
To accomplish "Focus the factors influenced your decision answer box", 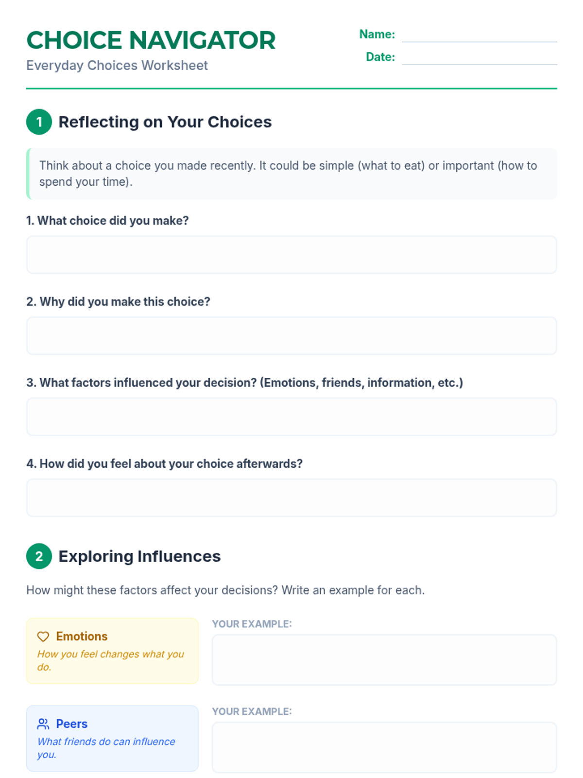I will click(x=291, y=417).
